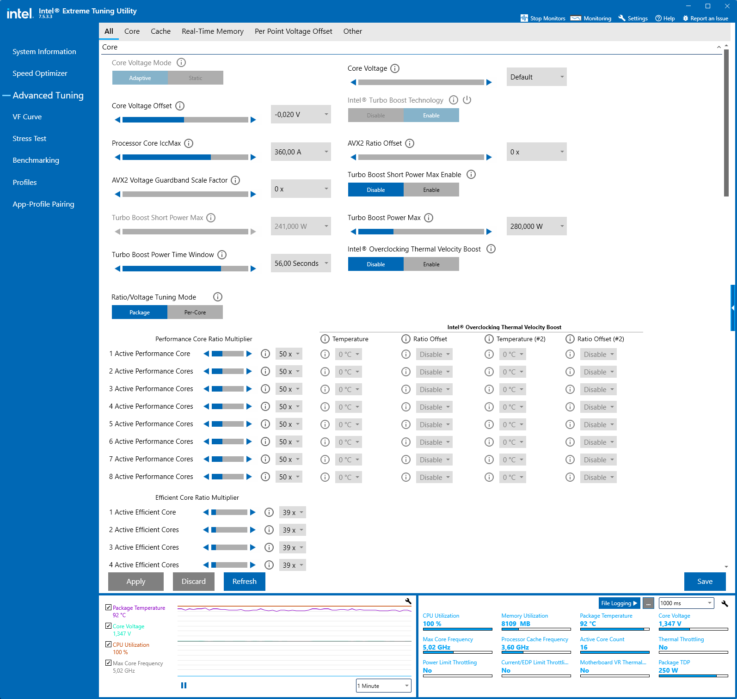Click the Stop Monitors icon

pos(524,18)
